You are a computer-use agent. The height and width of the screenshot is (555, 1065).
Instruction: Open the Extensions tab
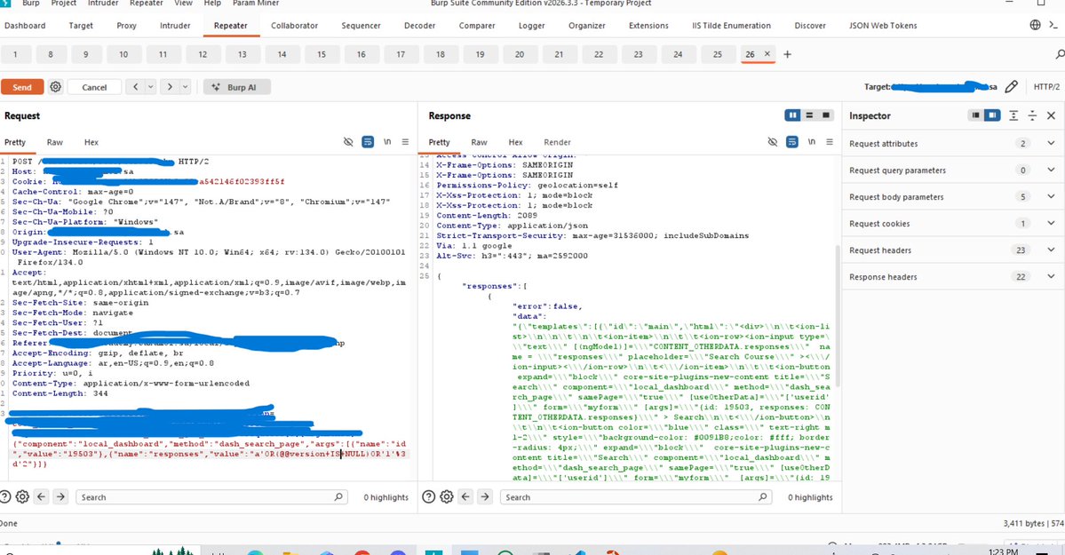(x=648, y=25)
